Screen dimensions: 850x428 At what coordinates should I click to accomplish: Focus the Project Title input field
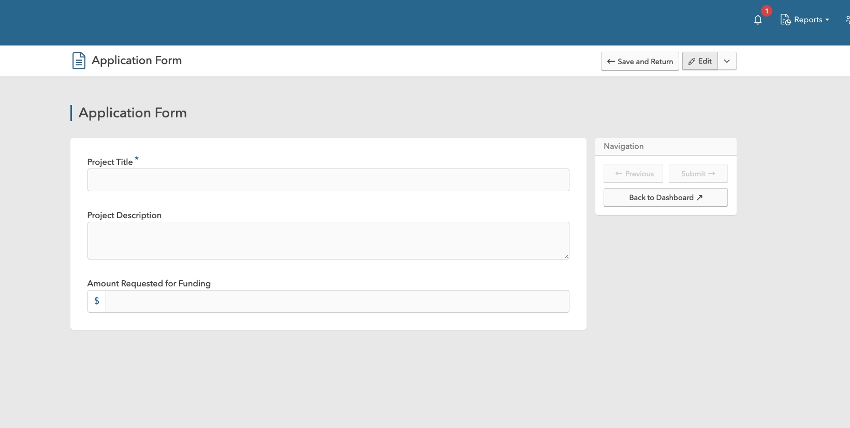pos(328,180)
